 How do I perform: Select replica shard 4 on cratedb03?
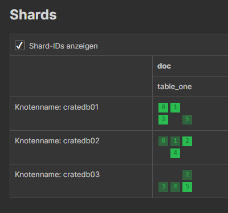coord(175,187)
